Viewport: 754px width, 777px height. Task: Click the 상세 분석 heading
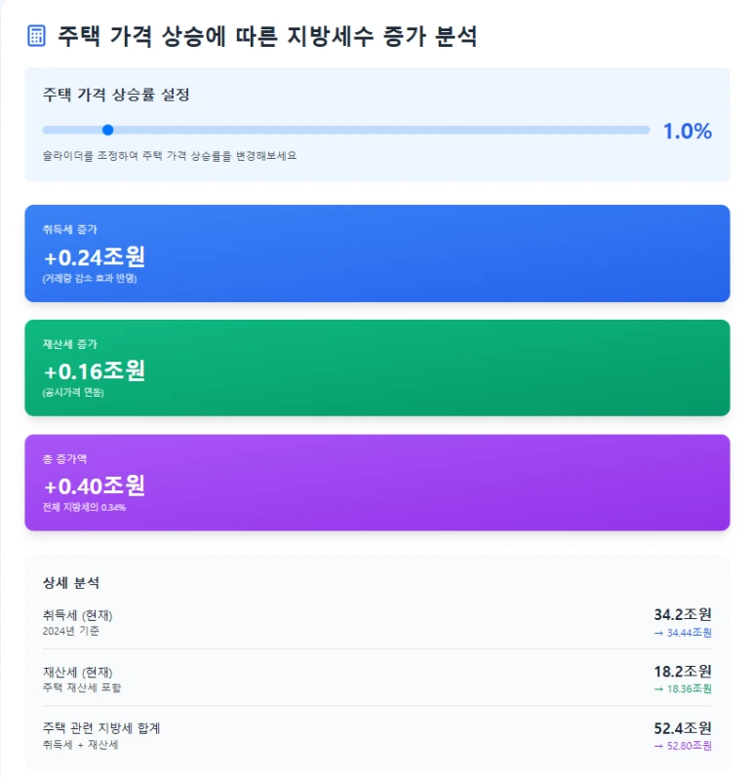71,583
